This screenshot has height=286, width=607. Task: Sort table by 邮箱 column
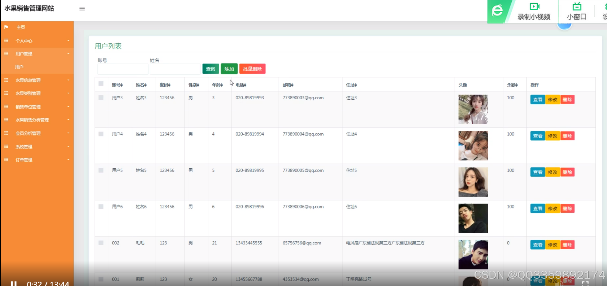pos(288,85)
